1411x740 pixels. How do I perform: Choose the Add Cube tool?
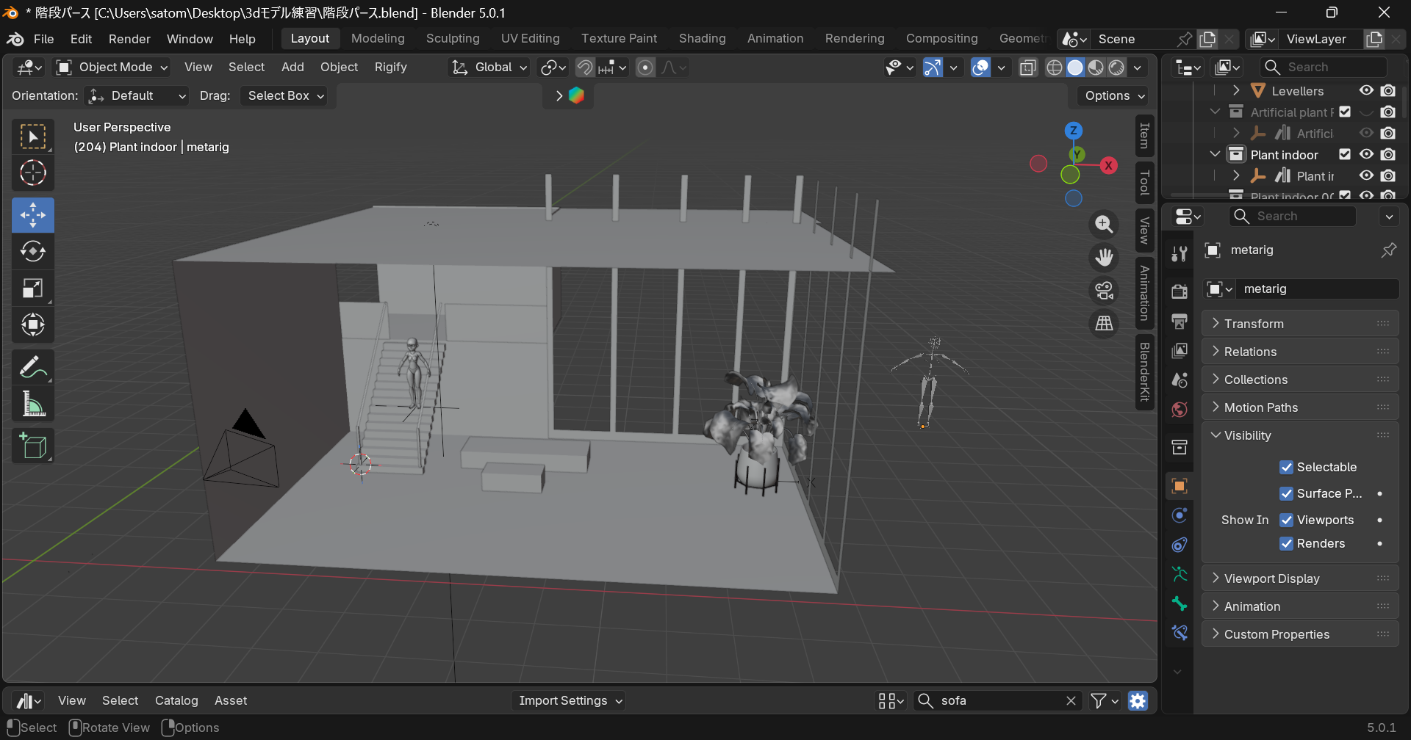32,446
